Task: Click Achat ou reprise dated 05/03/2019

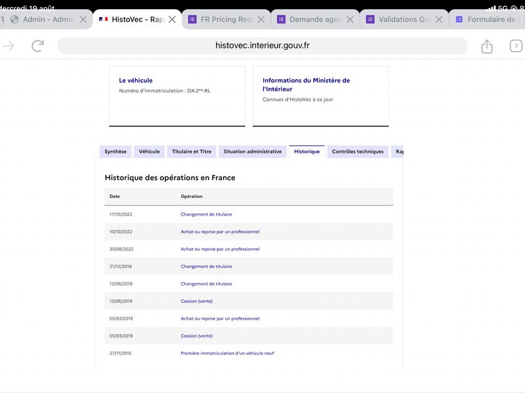Action: [x=220, y=318]
